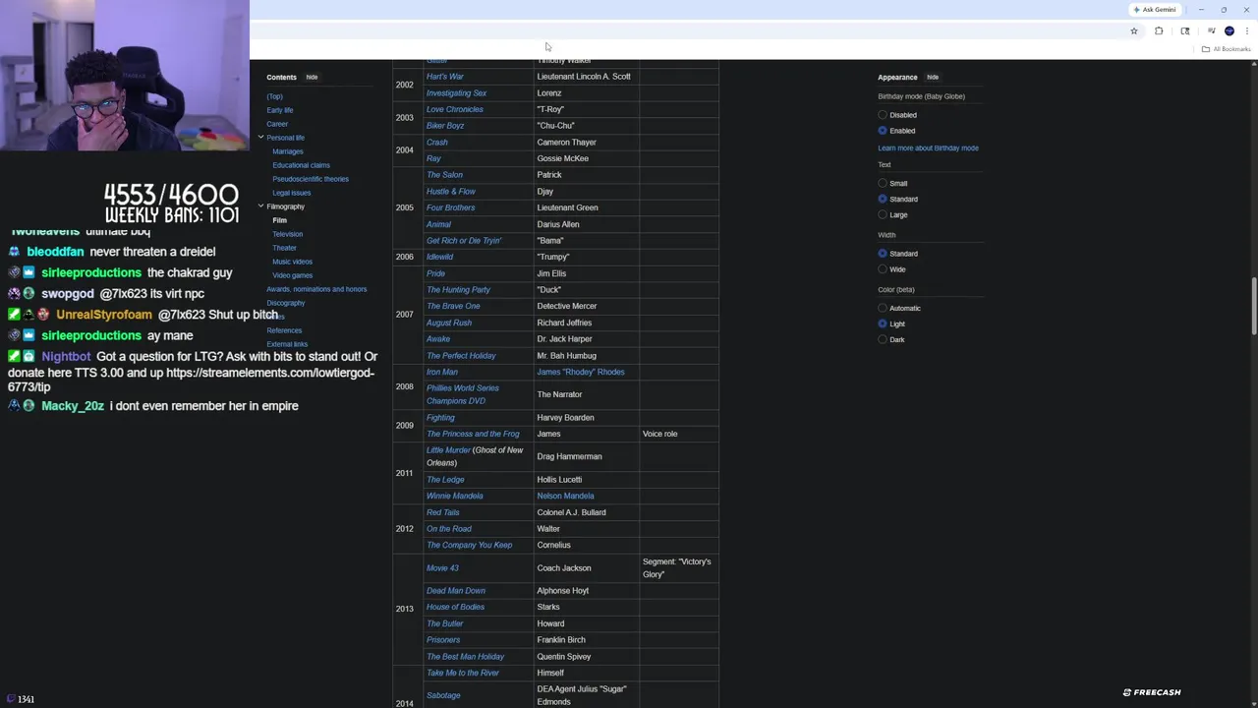Open the Hart's War film link
This screenshot has height=708, width=1258.
(x=445, y=77)
